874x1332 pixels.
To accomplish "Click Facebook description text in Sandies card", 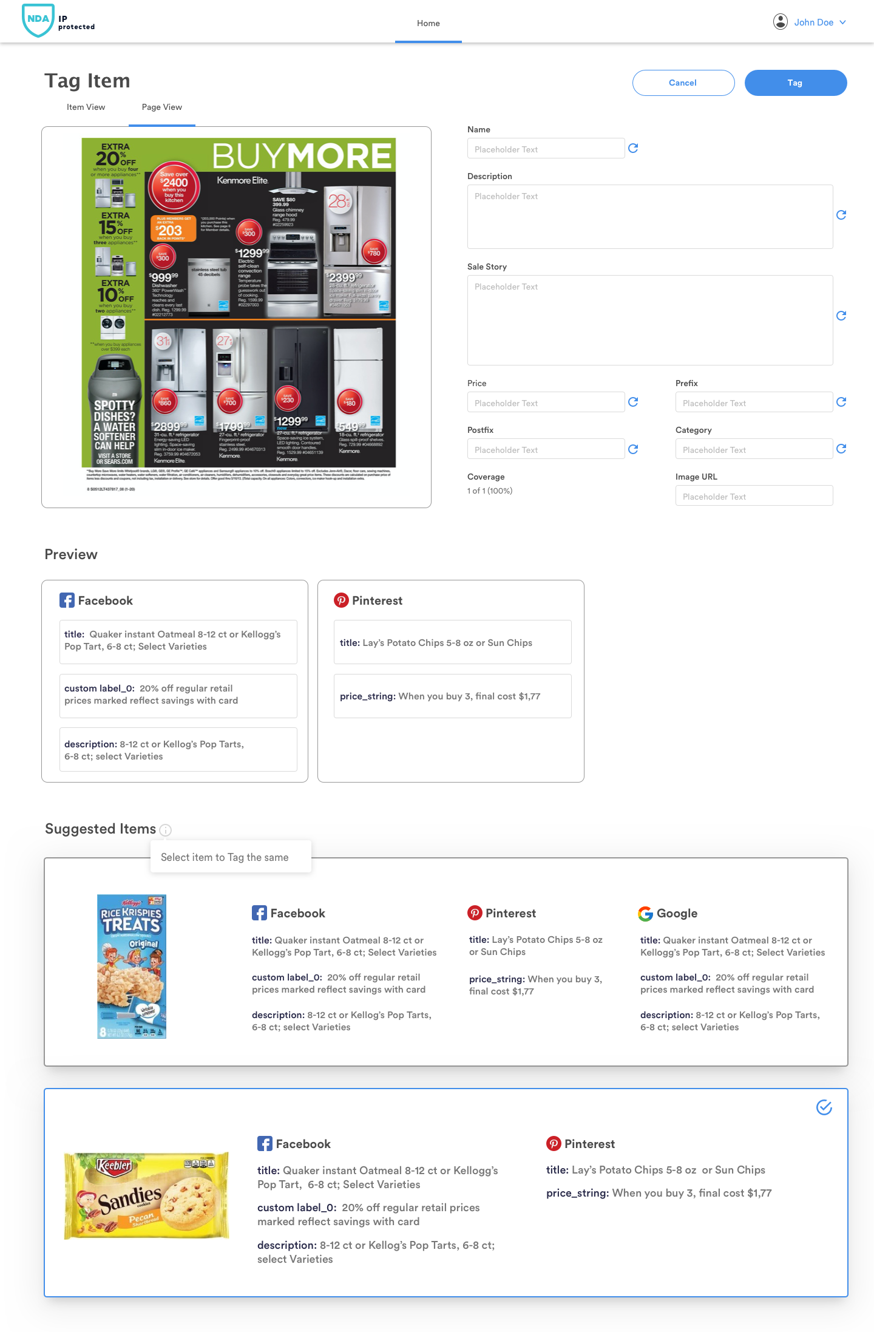I will [376, 1252].
